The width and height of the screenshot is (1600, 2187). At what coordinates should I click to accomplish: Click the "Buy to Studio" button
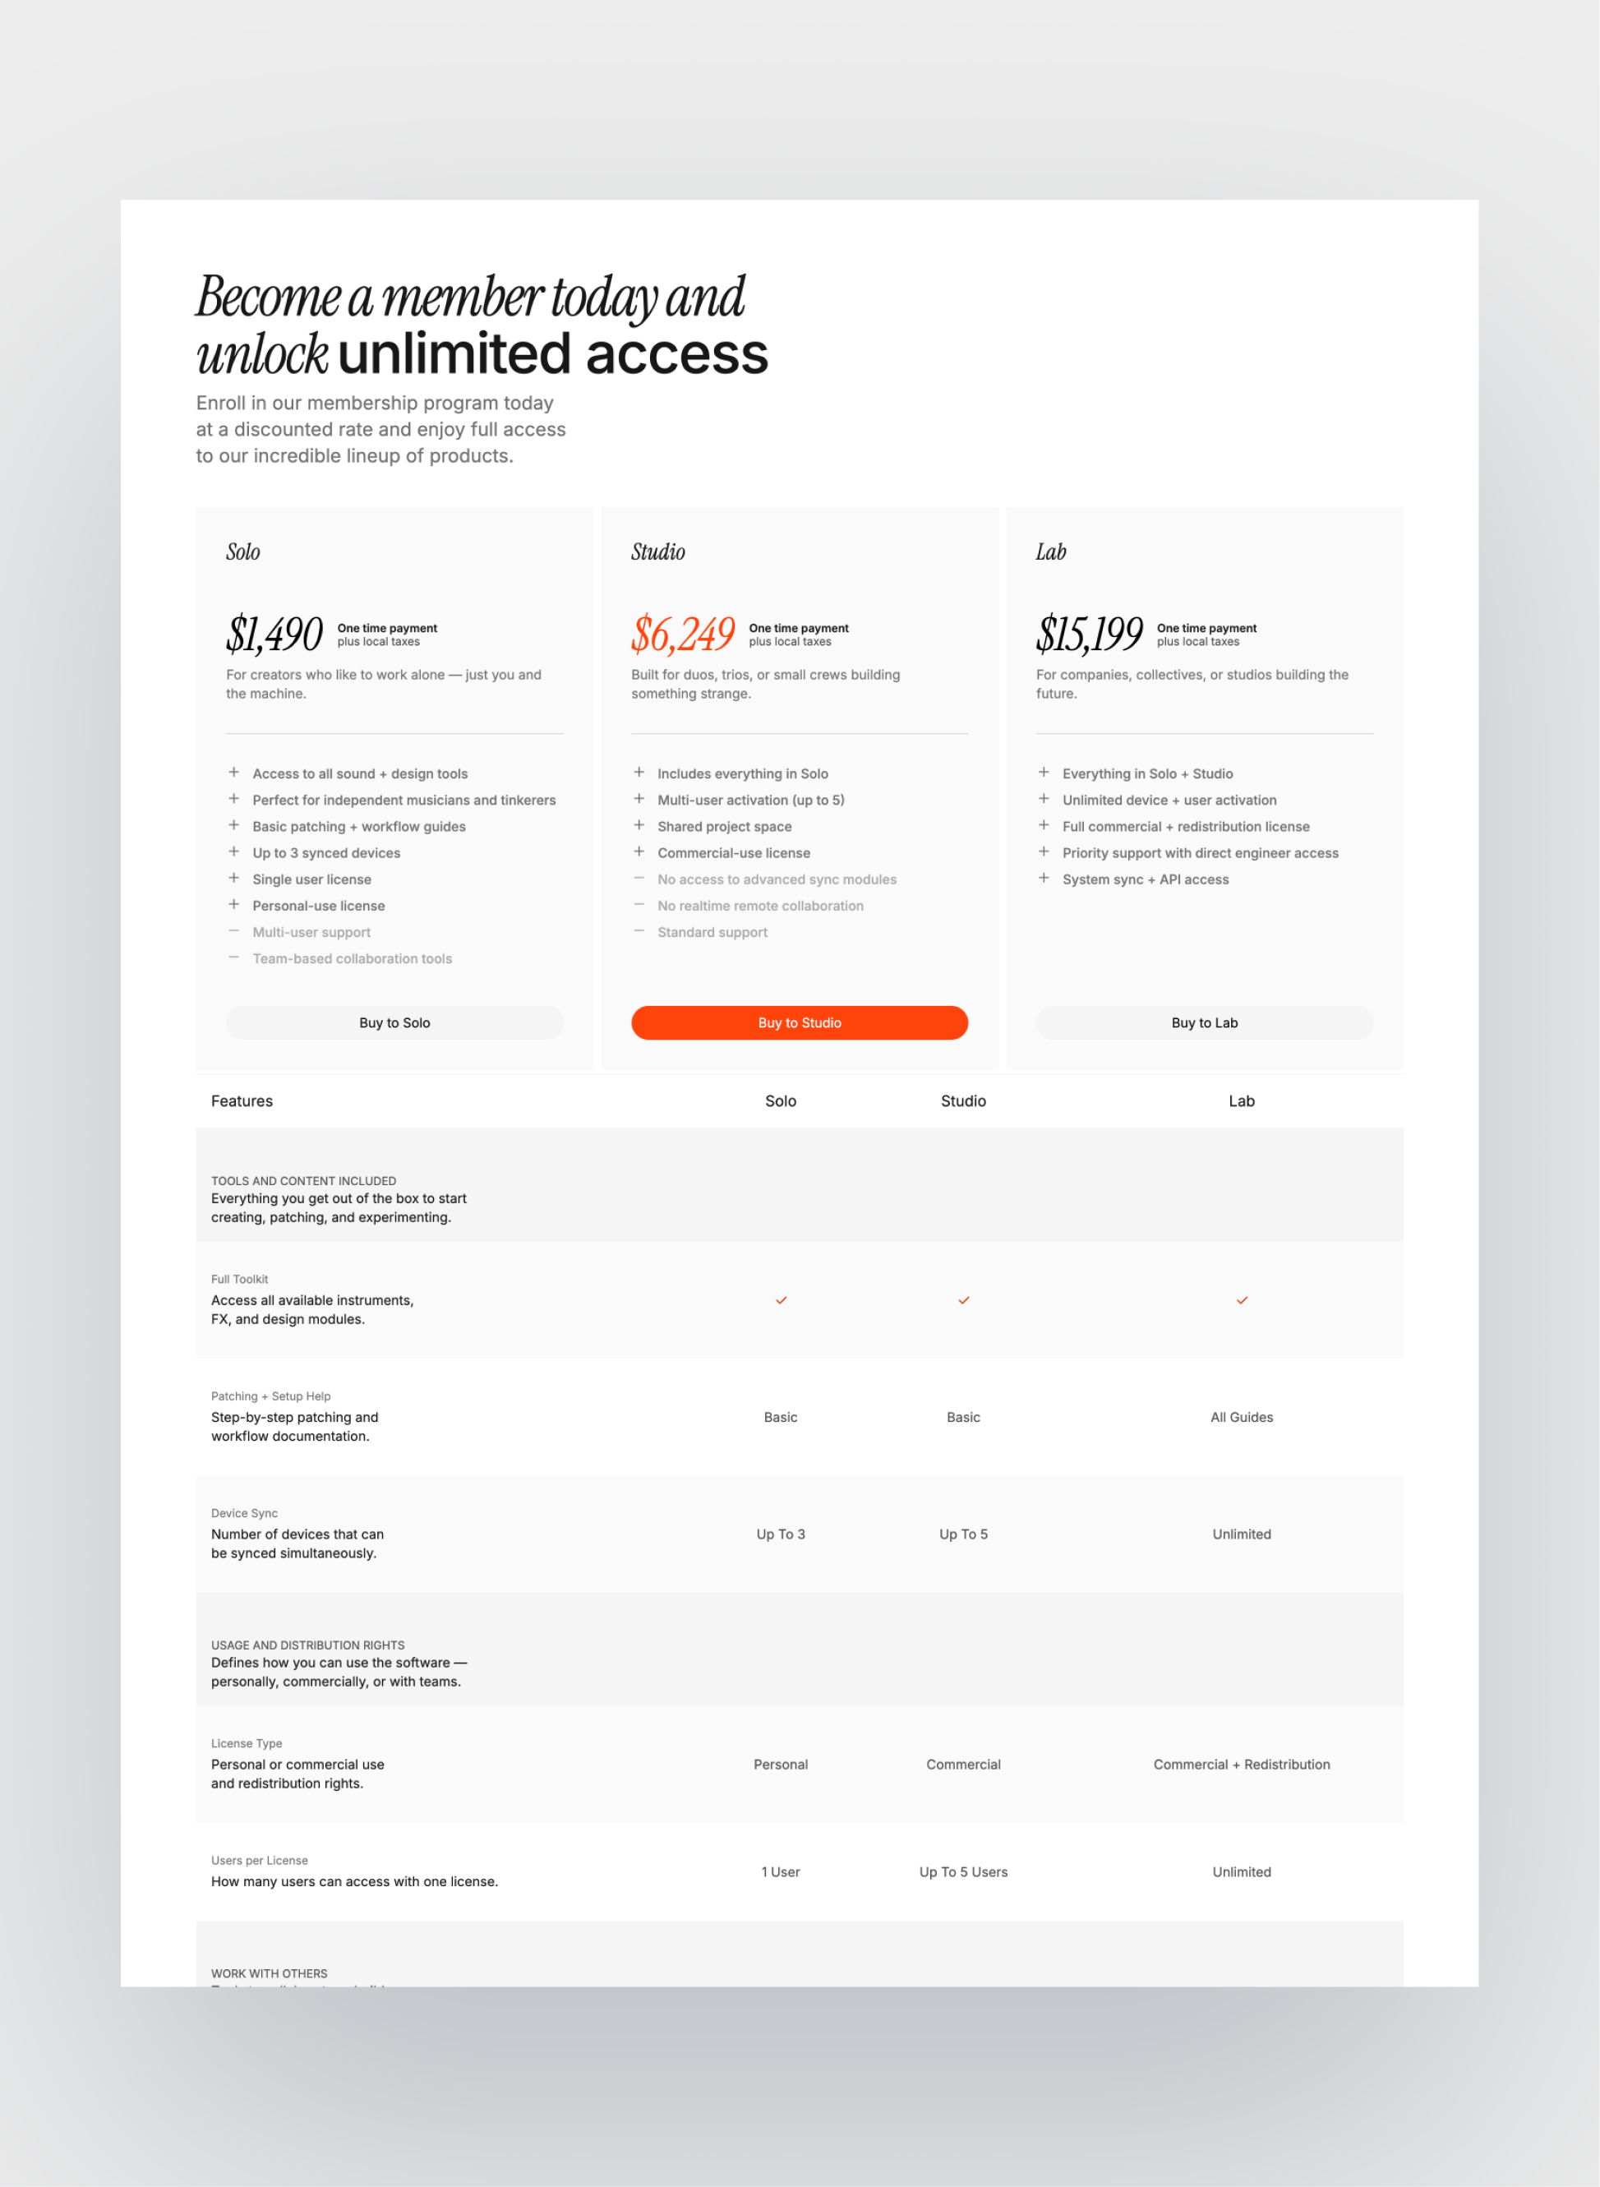tap(799, 1022)
